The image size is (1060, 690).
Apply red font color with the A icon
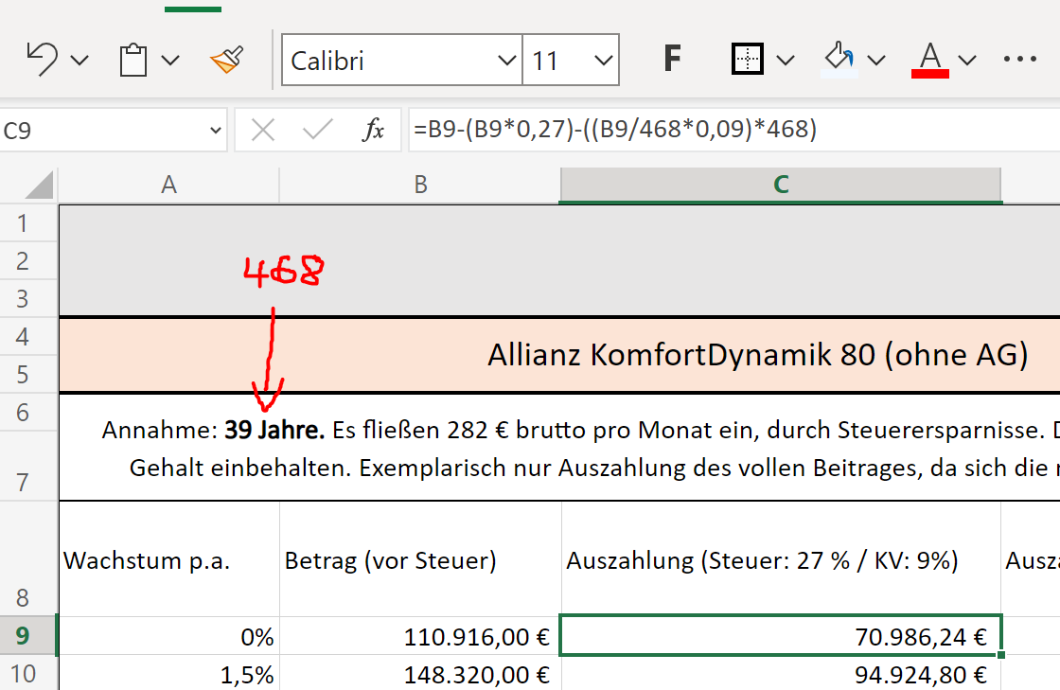click(x=930, y=60)
